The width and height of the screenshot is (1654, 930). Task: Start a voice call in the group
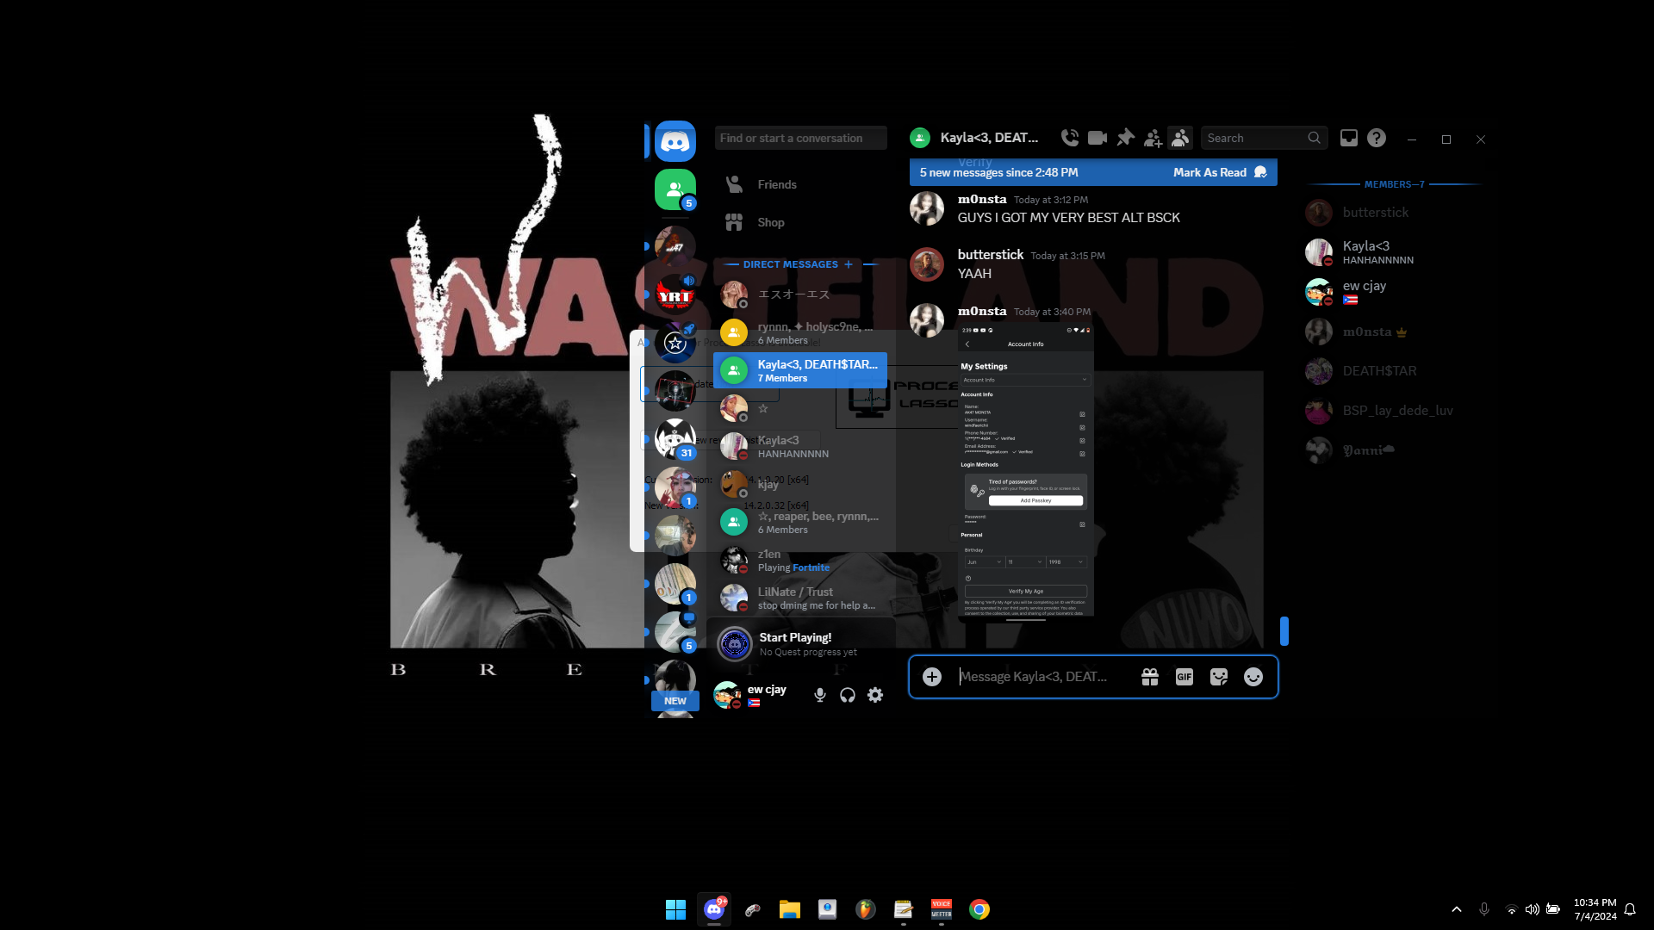pos(1070,138)
